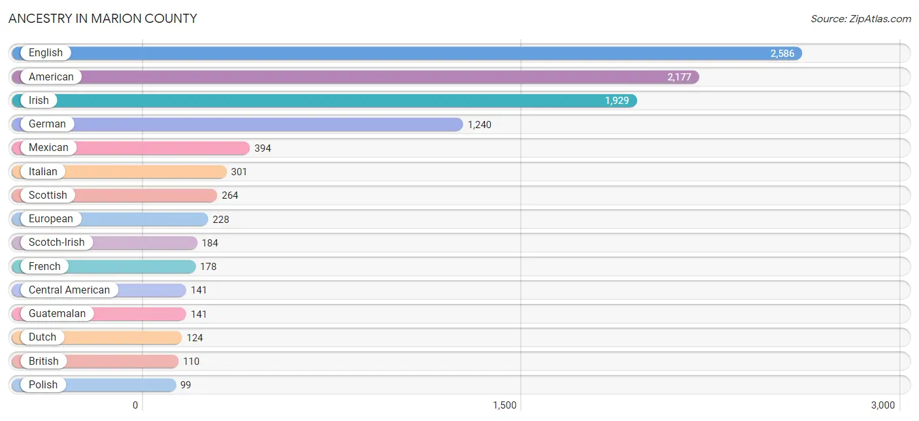Viewport: 919px width, 421px height.
Task: Click the 1,240 value beside German bar
Action: (479, 124)
